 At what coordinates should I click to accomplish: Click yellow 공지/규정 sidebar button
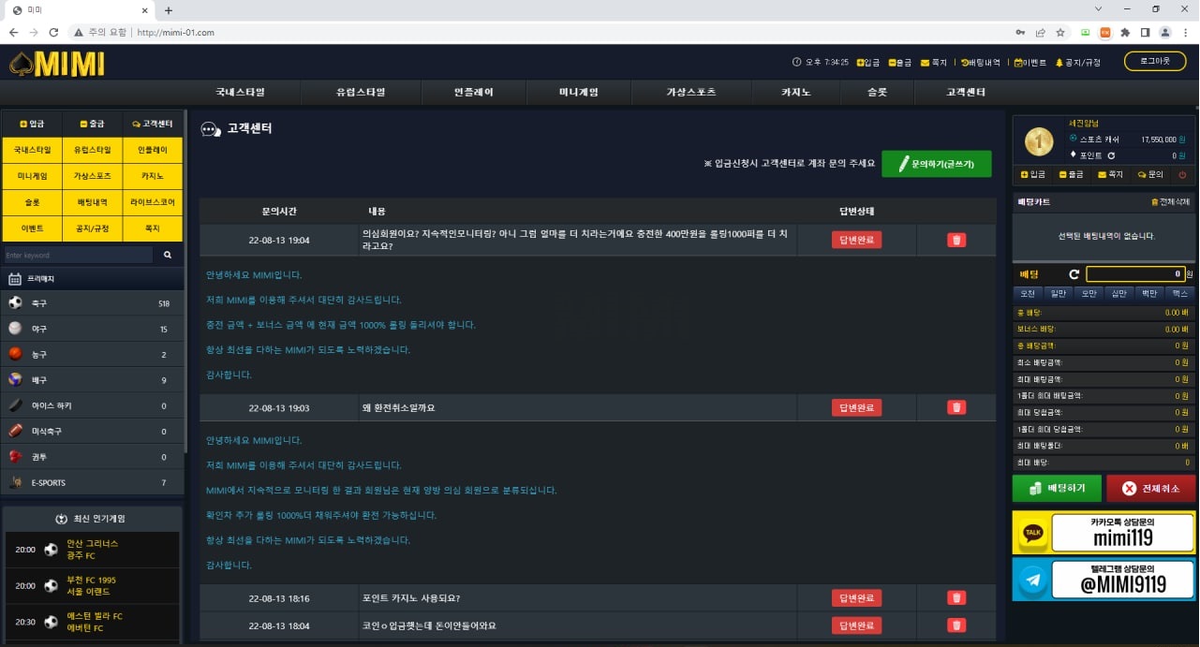coord(93,228)
